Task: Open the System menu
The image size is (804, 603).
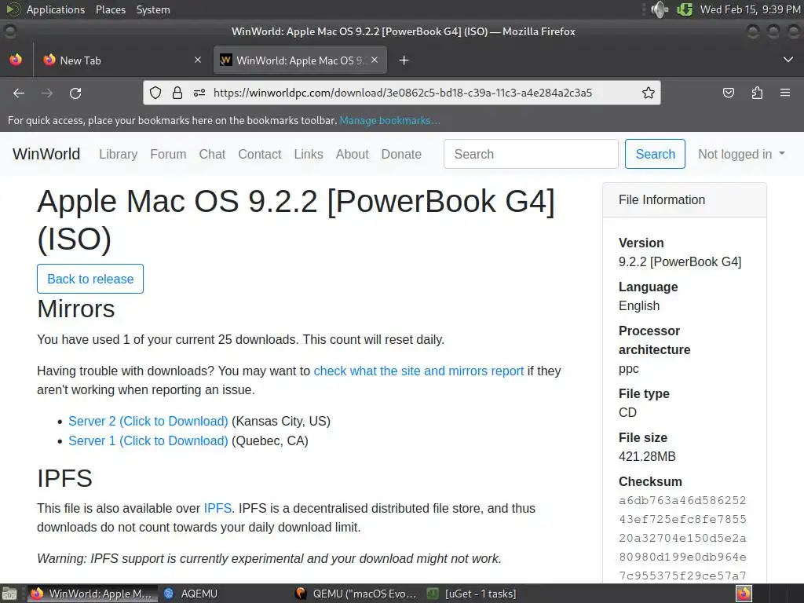Action: 153,9
